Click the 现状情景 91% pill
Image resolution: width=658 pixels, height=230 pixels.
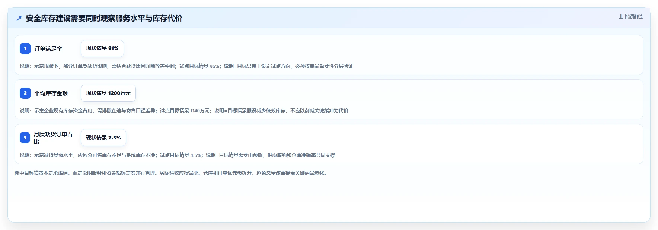(102, 49)
